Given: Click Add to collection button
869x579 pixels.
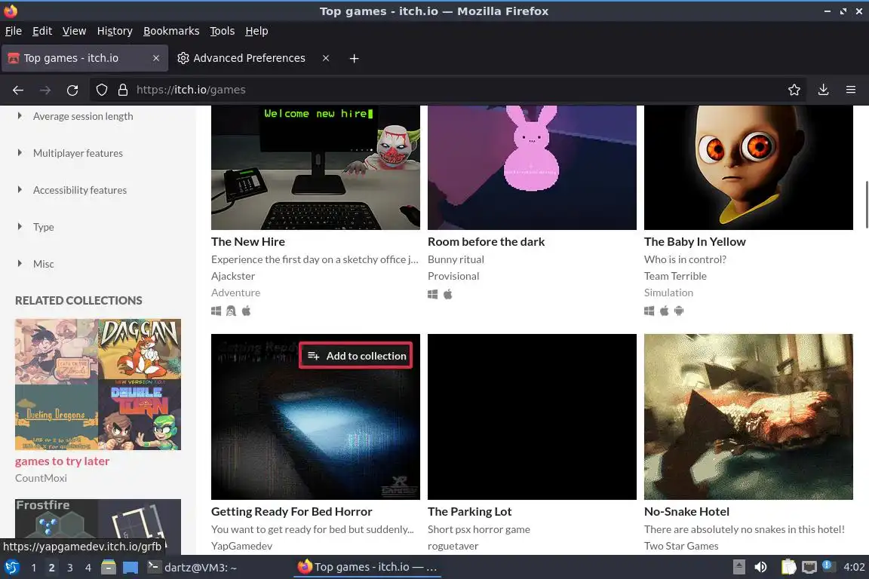Looking at the screenshot, I should pos(356,356).
